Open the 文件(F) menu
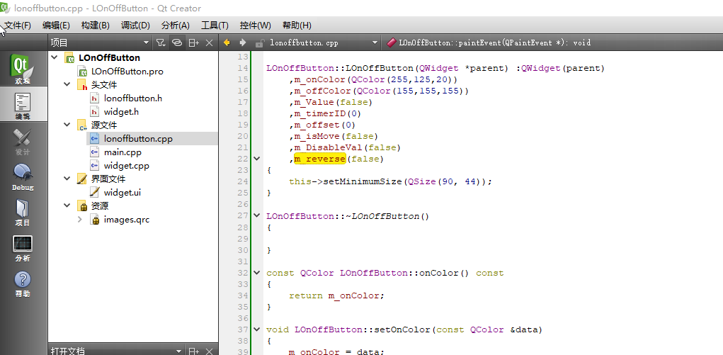723x355 pixels. 18,26
